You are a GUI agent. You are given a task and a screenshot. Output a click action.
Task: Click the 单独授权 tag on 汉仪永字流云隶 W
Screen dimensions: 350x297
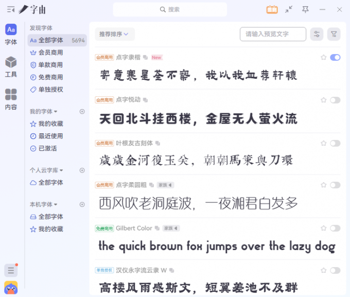point(104,270)
